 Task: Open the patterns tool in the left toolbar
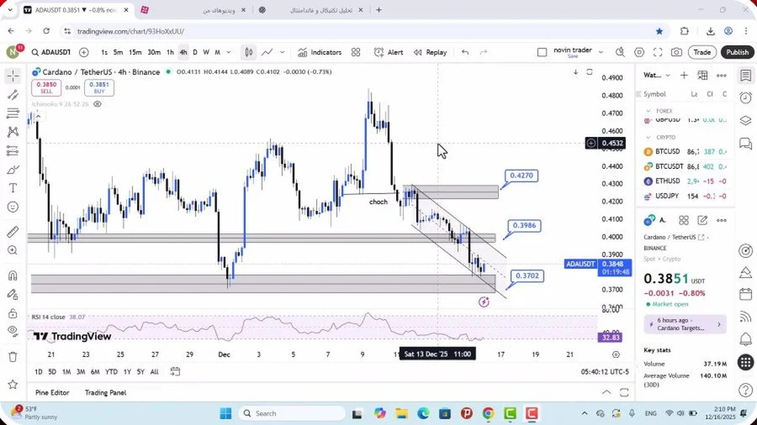coord(13,132)
